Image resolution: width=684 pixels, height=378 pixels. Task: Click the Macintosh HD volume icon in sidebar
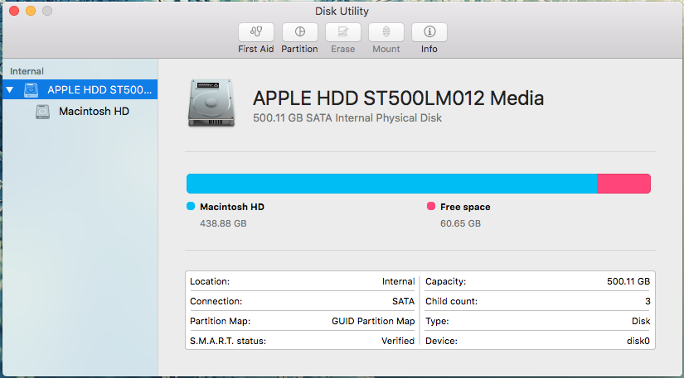point(42,112)
